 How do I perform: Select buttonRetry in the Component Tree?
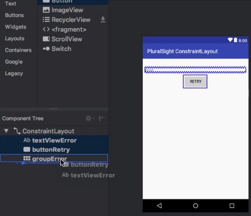pyautogui.click(x=51, y=150)
